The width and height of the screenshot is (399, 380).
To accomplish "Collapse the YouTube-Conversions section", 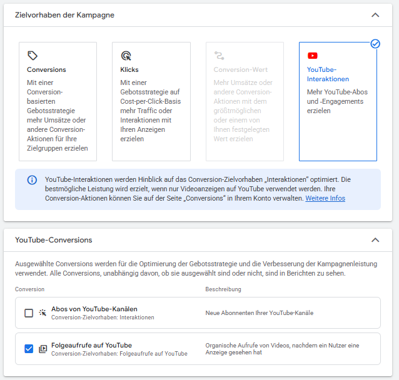I will tap(375, 240).
